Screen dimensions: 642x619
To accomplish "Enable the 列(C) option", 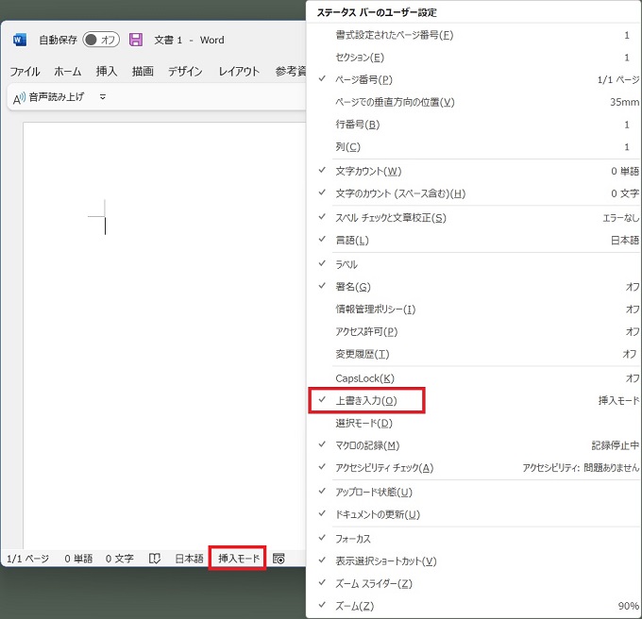I will (x=474, y=147).
